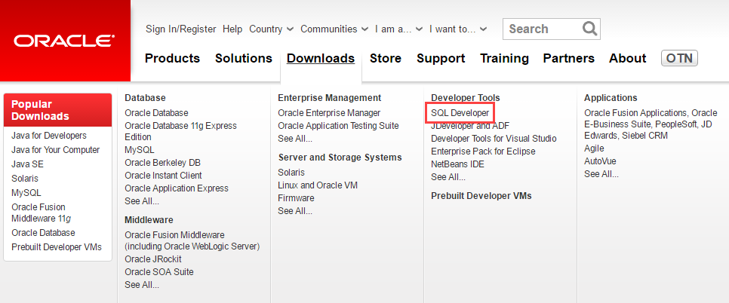Select the Downloads menu tab
Viewport: 729px width, 303px height.
[321, 58]
